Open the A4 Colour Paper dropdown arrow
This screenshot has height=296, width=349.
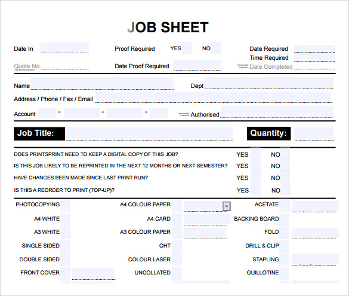[x=227, y=206]
